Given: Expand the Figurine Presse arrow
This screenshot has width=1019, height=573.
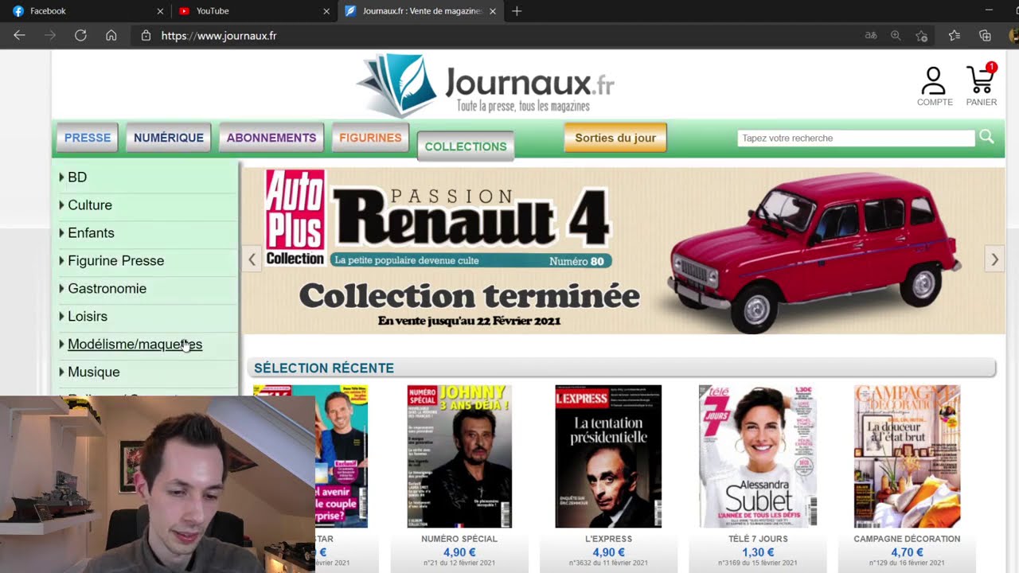Looking at the screenshot, I should pyautogui.click(x=61, y=260).
